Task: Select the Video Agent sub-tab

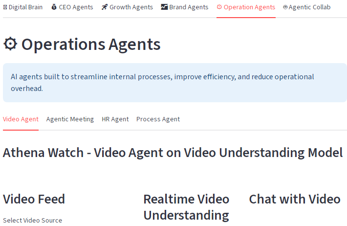Action: coord(21,119)
